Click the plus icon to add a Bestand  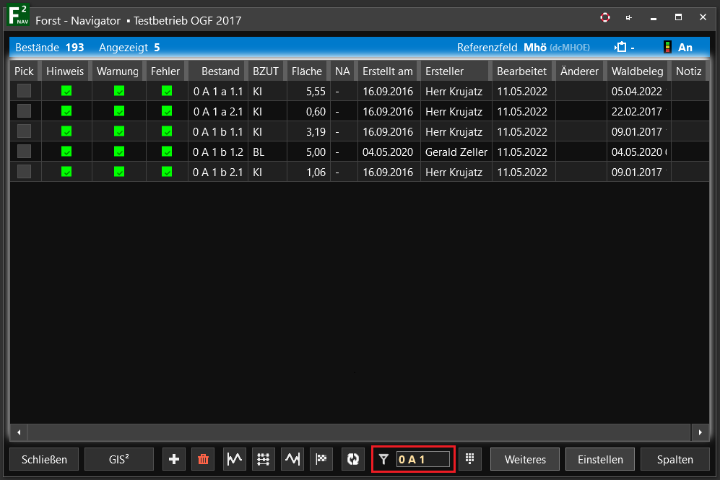(x=174, y=459)
